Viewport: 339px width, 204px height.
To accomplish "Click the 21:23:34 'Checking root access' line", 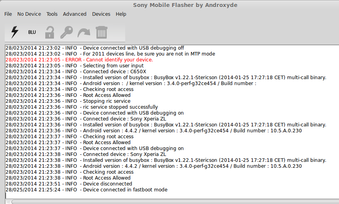I will click(69, 89).
